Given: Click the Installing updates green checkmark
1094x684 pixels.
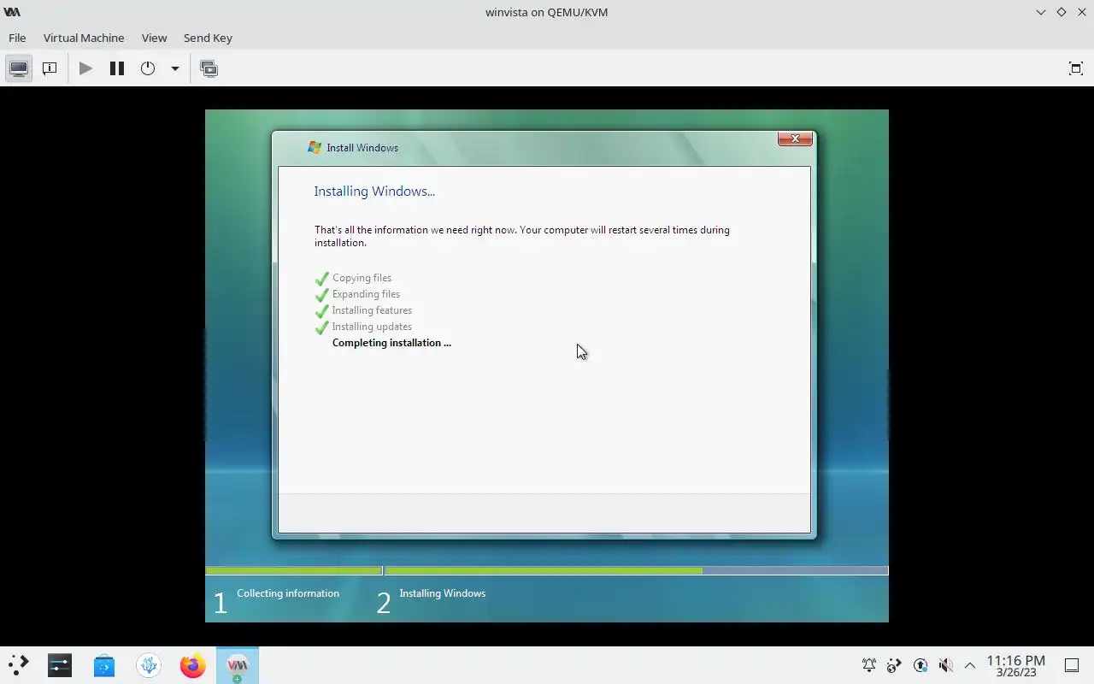Looking at the screenshot, I should 322,327.
